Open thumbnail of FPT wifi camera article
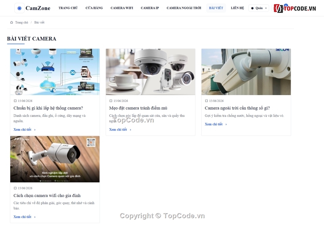 click(x=55, y=159)
